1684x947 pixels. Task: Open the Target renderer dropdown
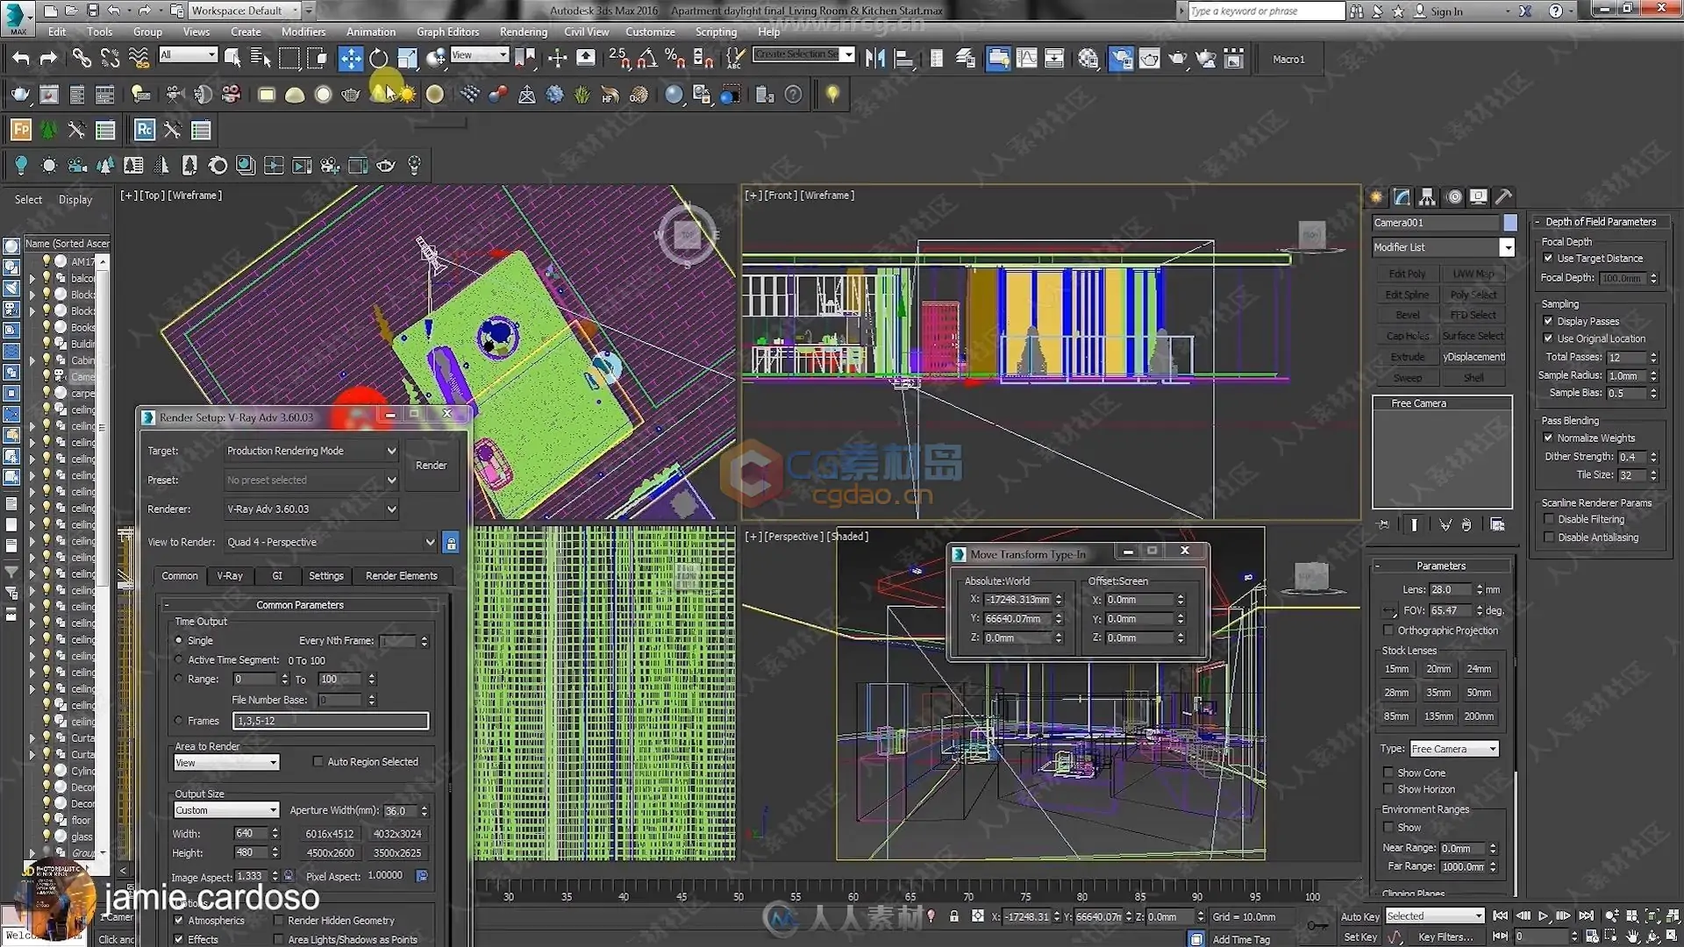click(391, 451)
